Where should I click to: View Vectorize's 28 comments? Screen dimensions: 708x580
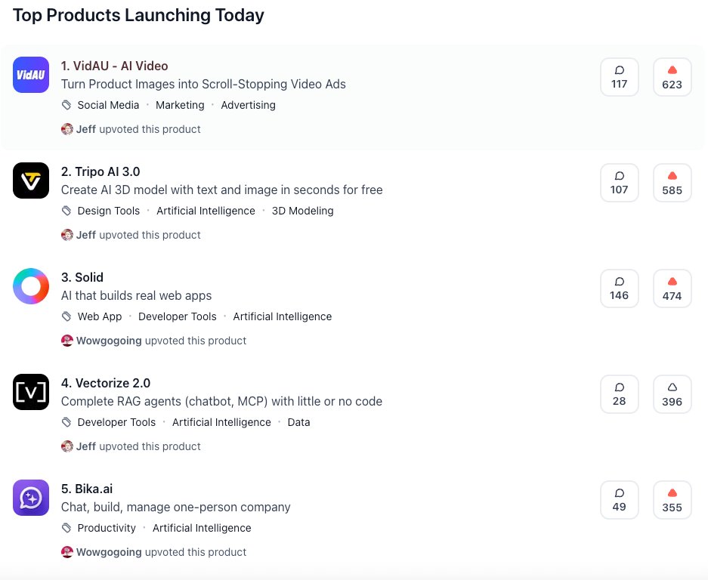click(x=619, y=394)
